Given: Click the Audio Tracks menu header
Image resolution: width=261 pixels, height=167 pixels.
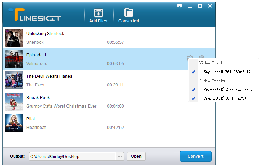Looking at the screenshot, I should pyautogui.click(x=212, y=81).
